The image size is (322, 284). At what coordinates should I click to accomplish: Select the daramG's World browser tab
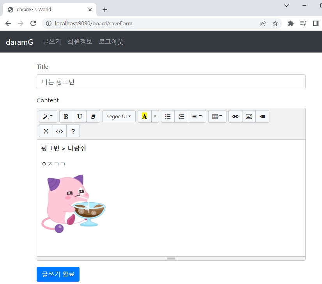coord(49,10)
